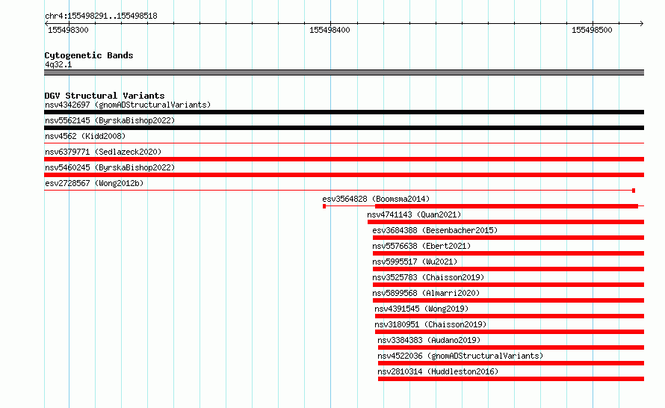This screenshot has height=408, width=665.
Task: Select nsv4741143 Quan2021 variant label
Action: [x=414, y=214]
